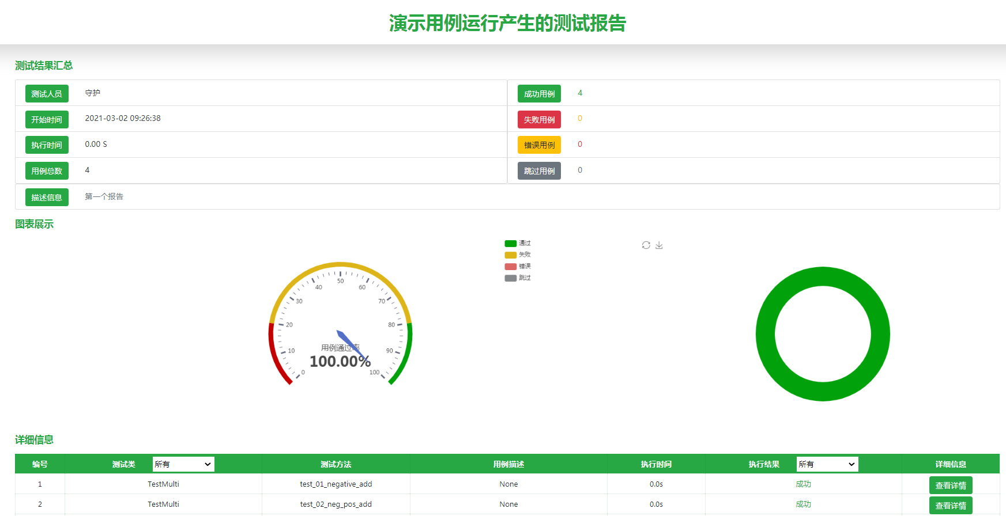Click 查看详情 for test_01_negative_add
Screen dimensions: 1006x516
[951, 485]
